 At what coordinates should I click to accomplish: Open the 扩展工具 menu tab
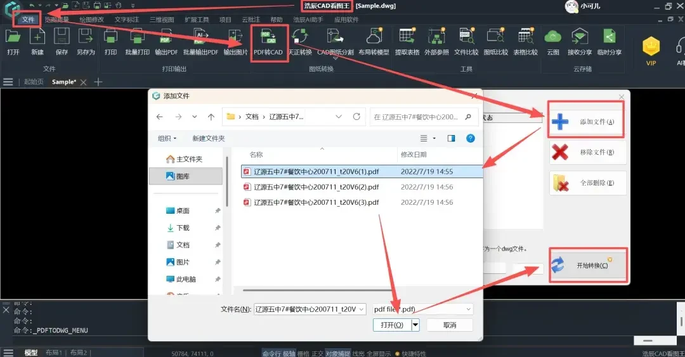(x=197, y=20)
